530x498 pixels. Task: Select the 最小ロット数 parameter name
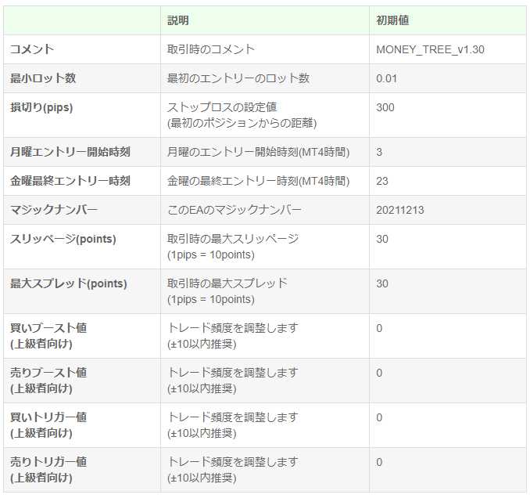point(43,78)
